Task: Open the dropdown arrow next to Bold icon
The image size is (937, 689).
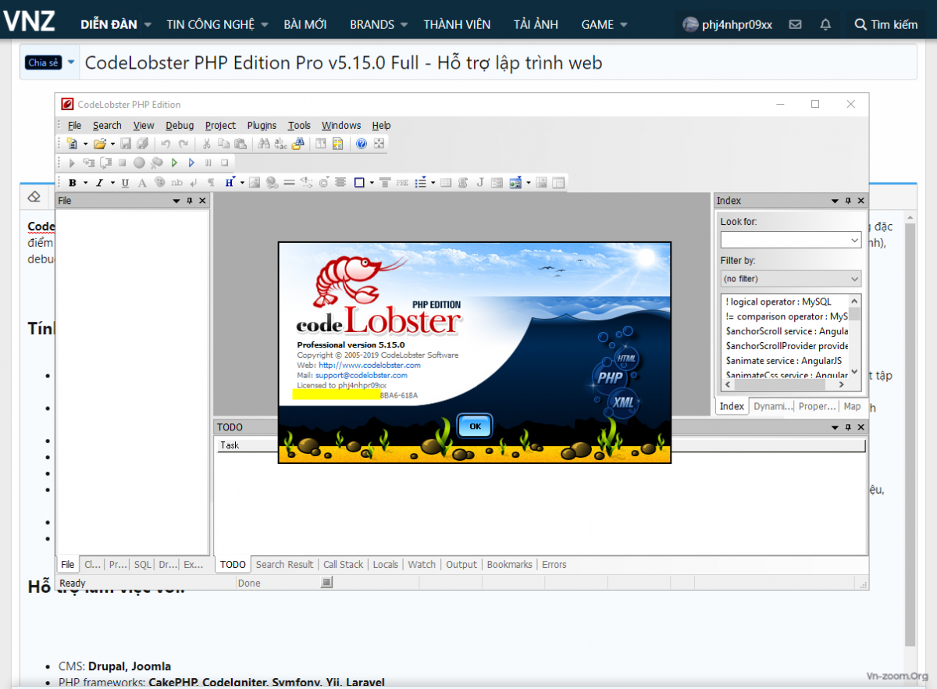Action: (x=85, y=184)
